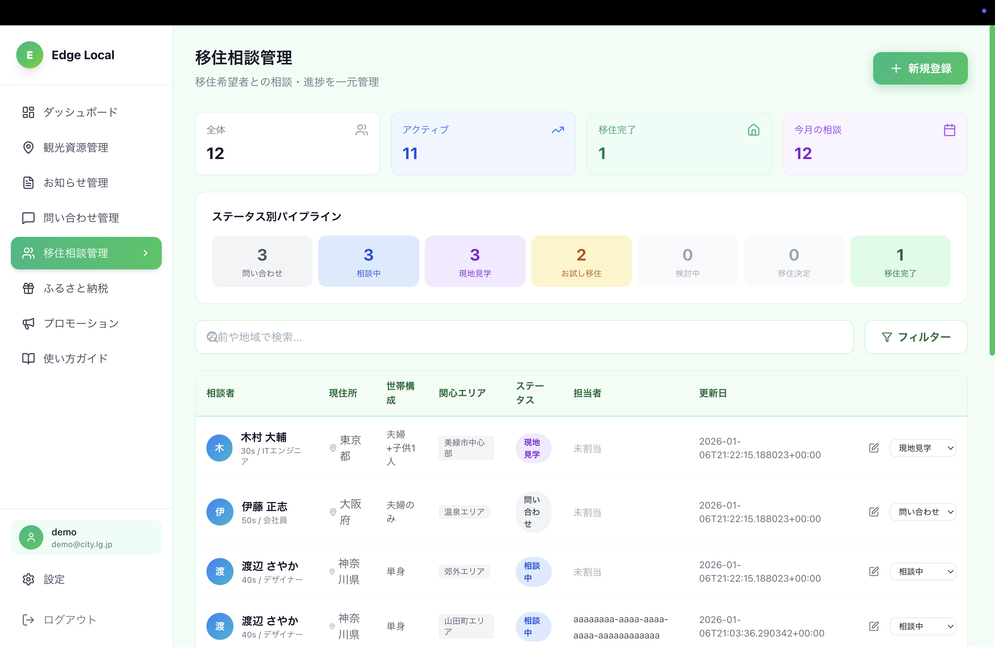Viewport: 995px width, 647px height.
Task: Click the 新規登録 button
Action: click(920, 69)
